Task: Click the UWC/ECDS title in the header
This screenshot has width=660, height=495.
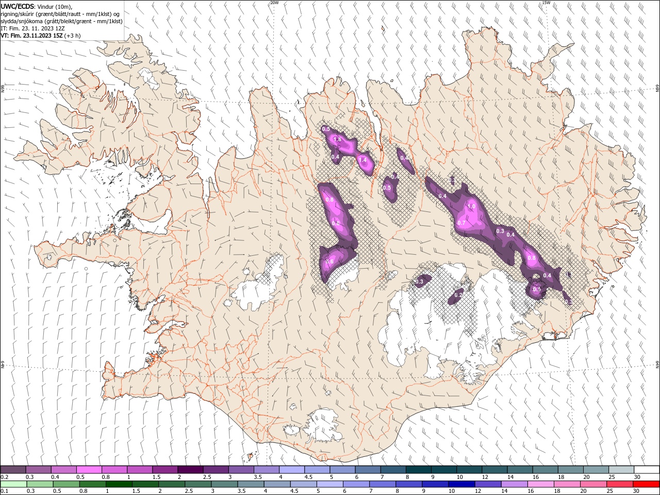Action: click(x=18, y=6)
